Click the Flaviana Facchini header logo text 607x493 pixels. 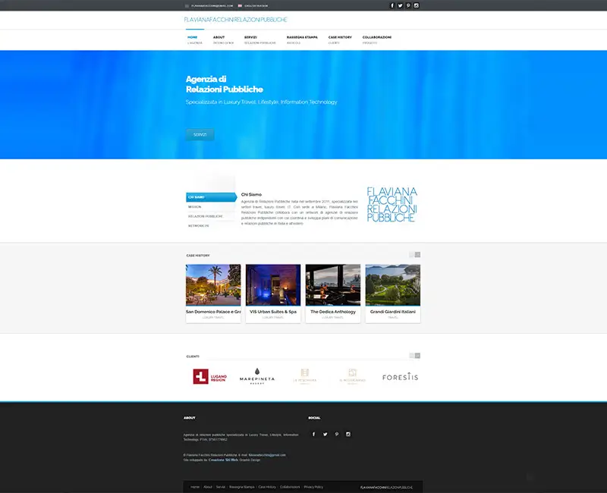point(235,20)
